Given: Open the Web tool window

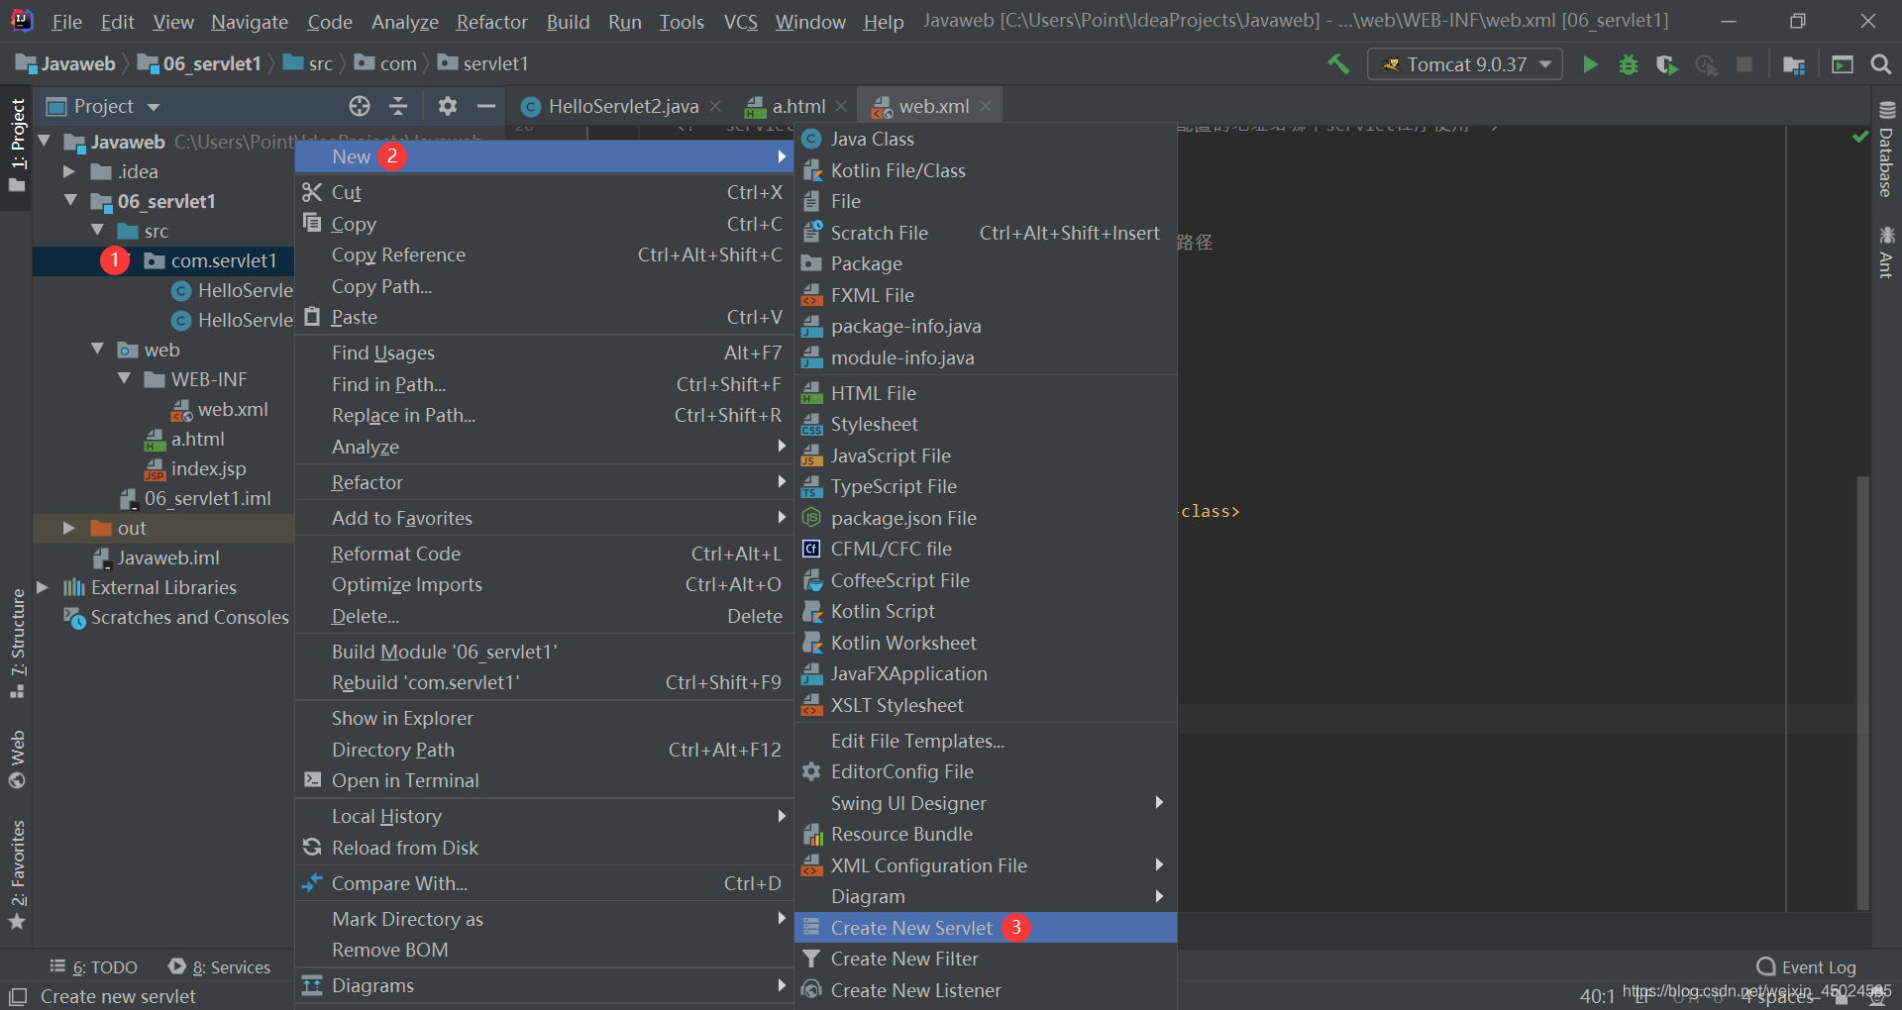Looking at the screenshot, I should point(17,759).
